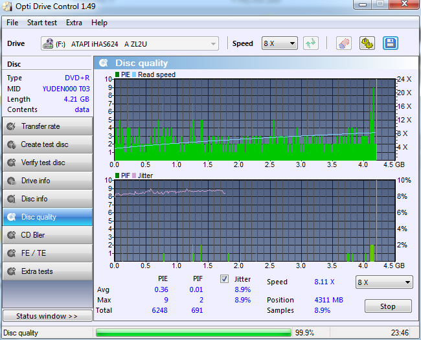Click the refresh drive speeds icon
Screen dimensions: 421x340
(311, 43)
